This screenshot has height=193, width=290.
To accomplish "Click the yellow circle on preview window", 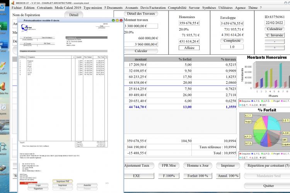I will coord(117,20).
